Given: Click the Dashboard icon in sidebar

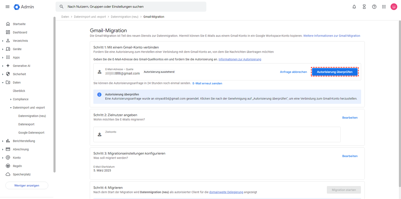Looking at the screenshot, I should tap(8, 32).
